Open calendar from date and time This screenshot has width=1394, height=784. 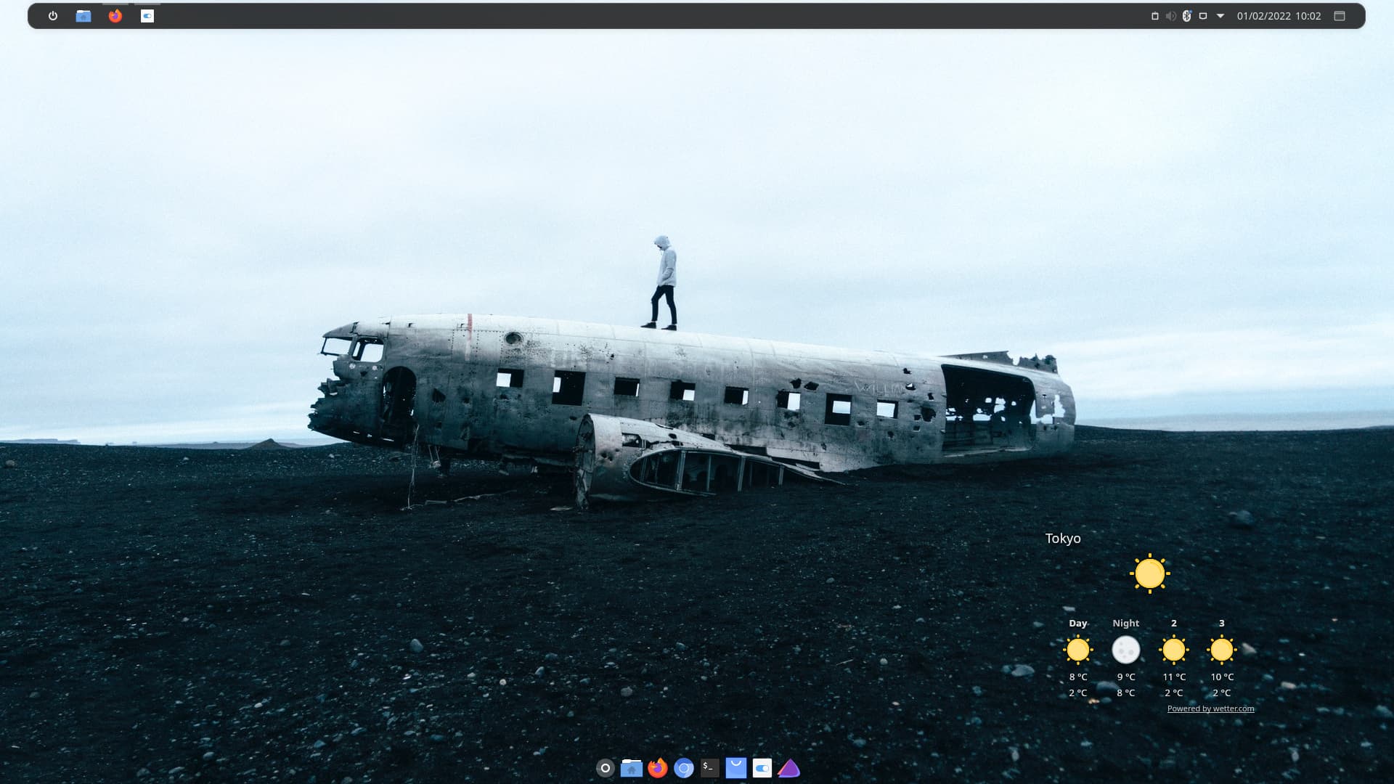pyautogui.click(x=1279, y=16)
